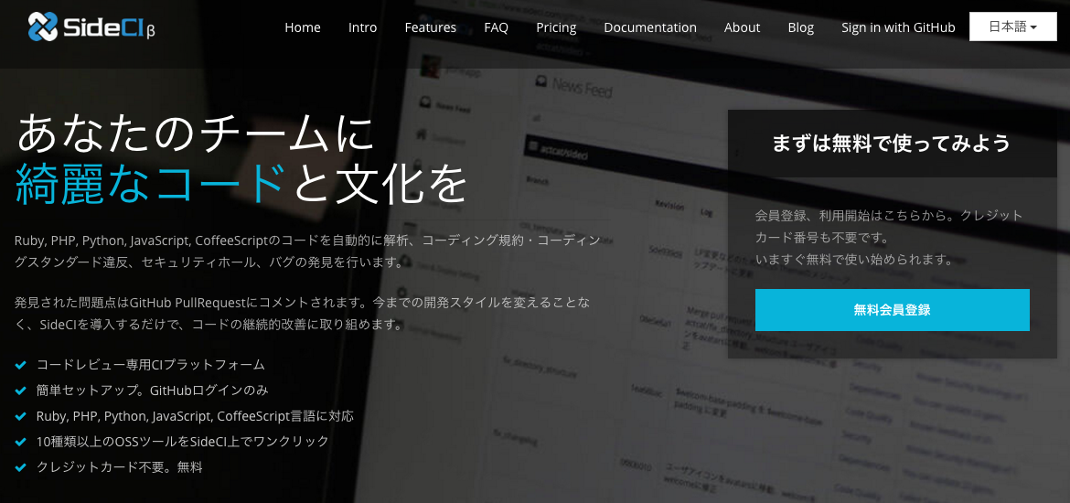Click the 無料会員登録 signup button

[x=892, y=310]
